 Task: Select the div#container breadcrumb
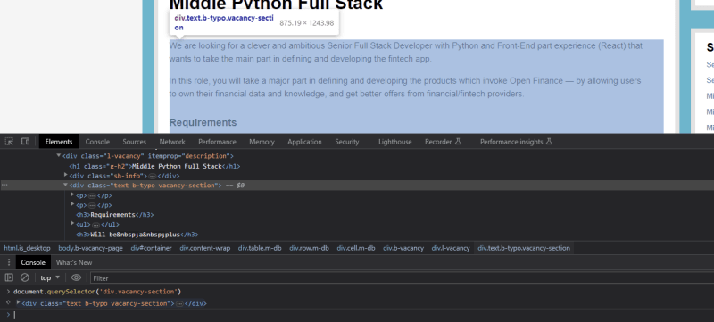click(151, 248)
